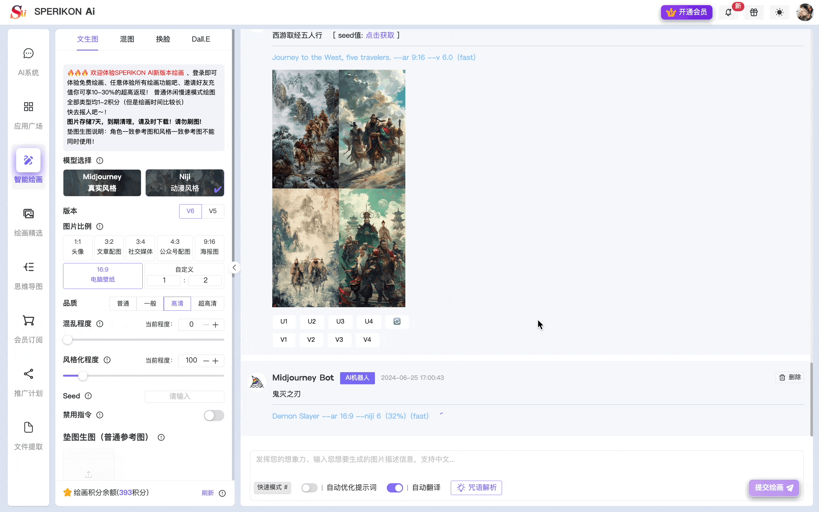Switch to the 混图 tab
The image size is (819, 512).
click(x=127, y=39)
